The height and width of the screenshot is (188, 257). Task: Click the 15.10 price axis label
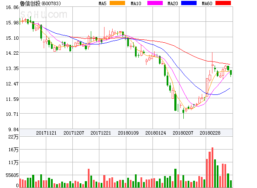click(x=12, y=38)
